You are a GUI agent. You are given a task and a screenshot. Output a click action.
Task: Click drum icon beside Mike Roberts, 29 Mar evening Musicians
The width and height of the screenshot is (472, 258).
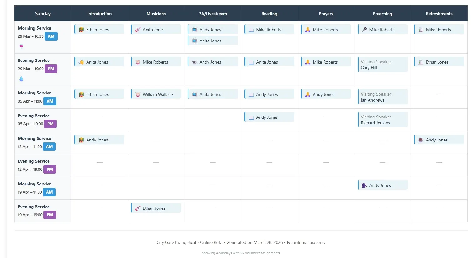(138, 62)
